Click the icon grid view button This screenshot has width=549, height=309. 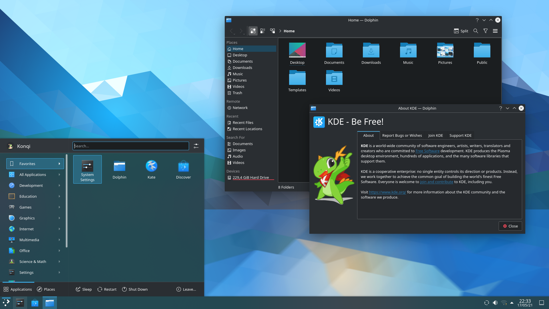[253, 31]
